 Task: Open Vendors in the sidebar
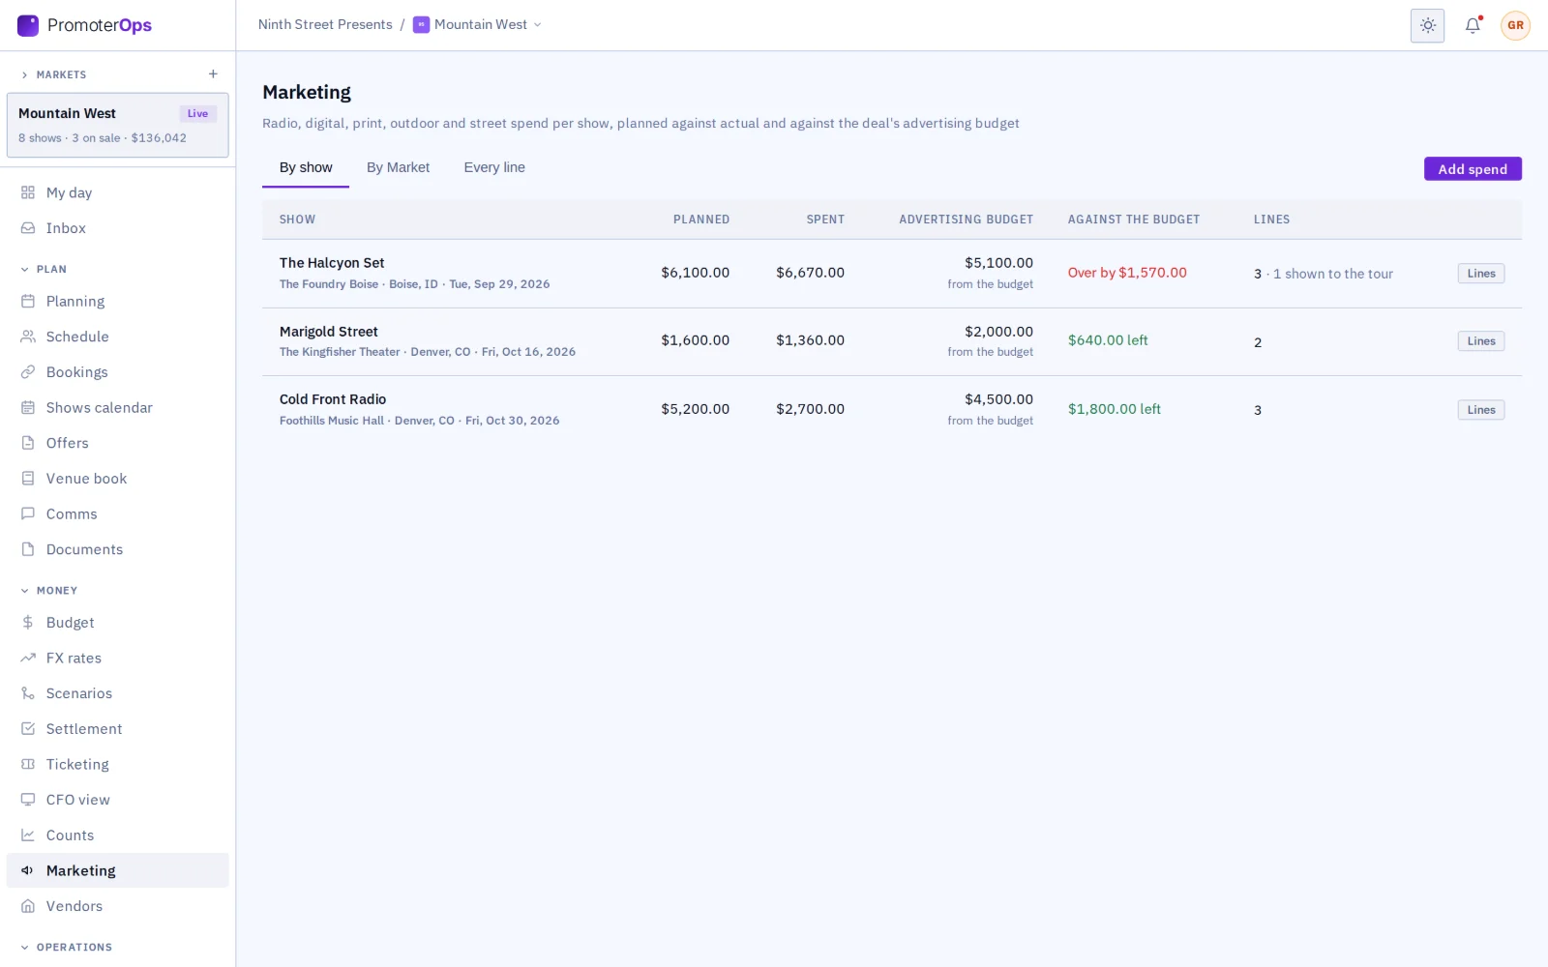point(118,906)
